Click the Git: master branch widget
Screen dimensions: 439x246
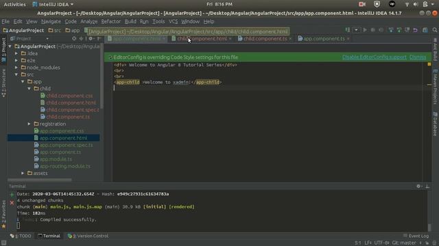pyautogui.click(x=407, y=243)
